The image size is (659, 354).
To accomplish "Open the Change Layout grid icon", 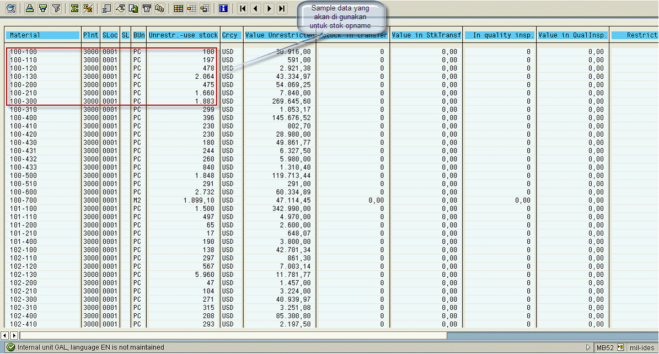I will (x=178, y=8).
